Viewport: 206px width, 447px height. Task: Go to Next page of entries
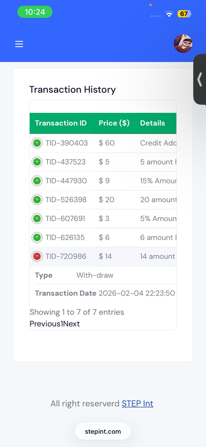click(71, 324)
